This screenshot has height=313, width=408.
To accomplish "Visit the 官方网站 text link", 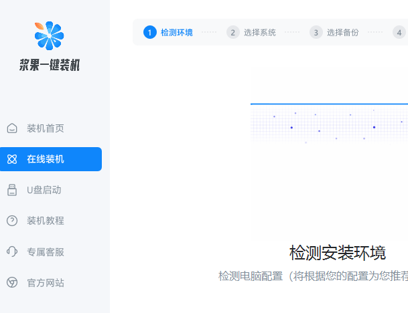I will tap(46, 283).
